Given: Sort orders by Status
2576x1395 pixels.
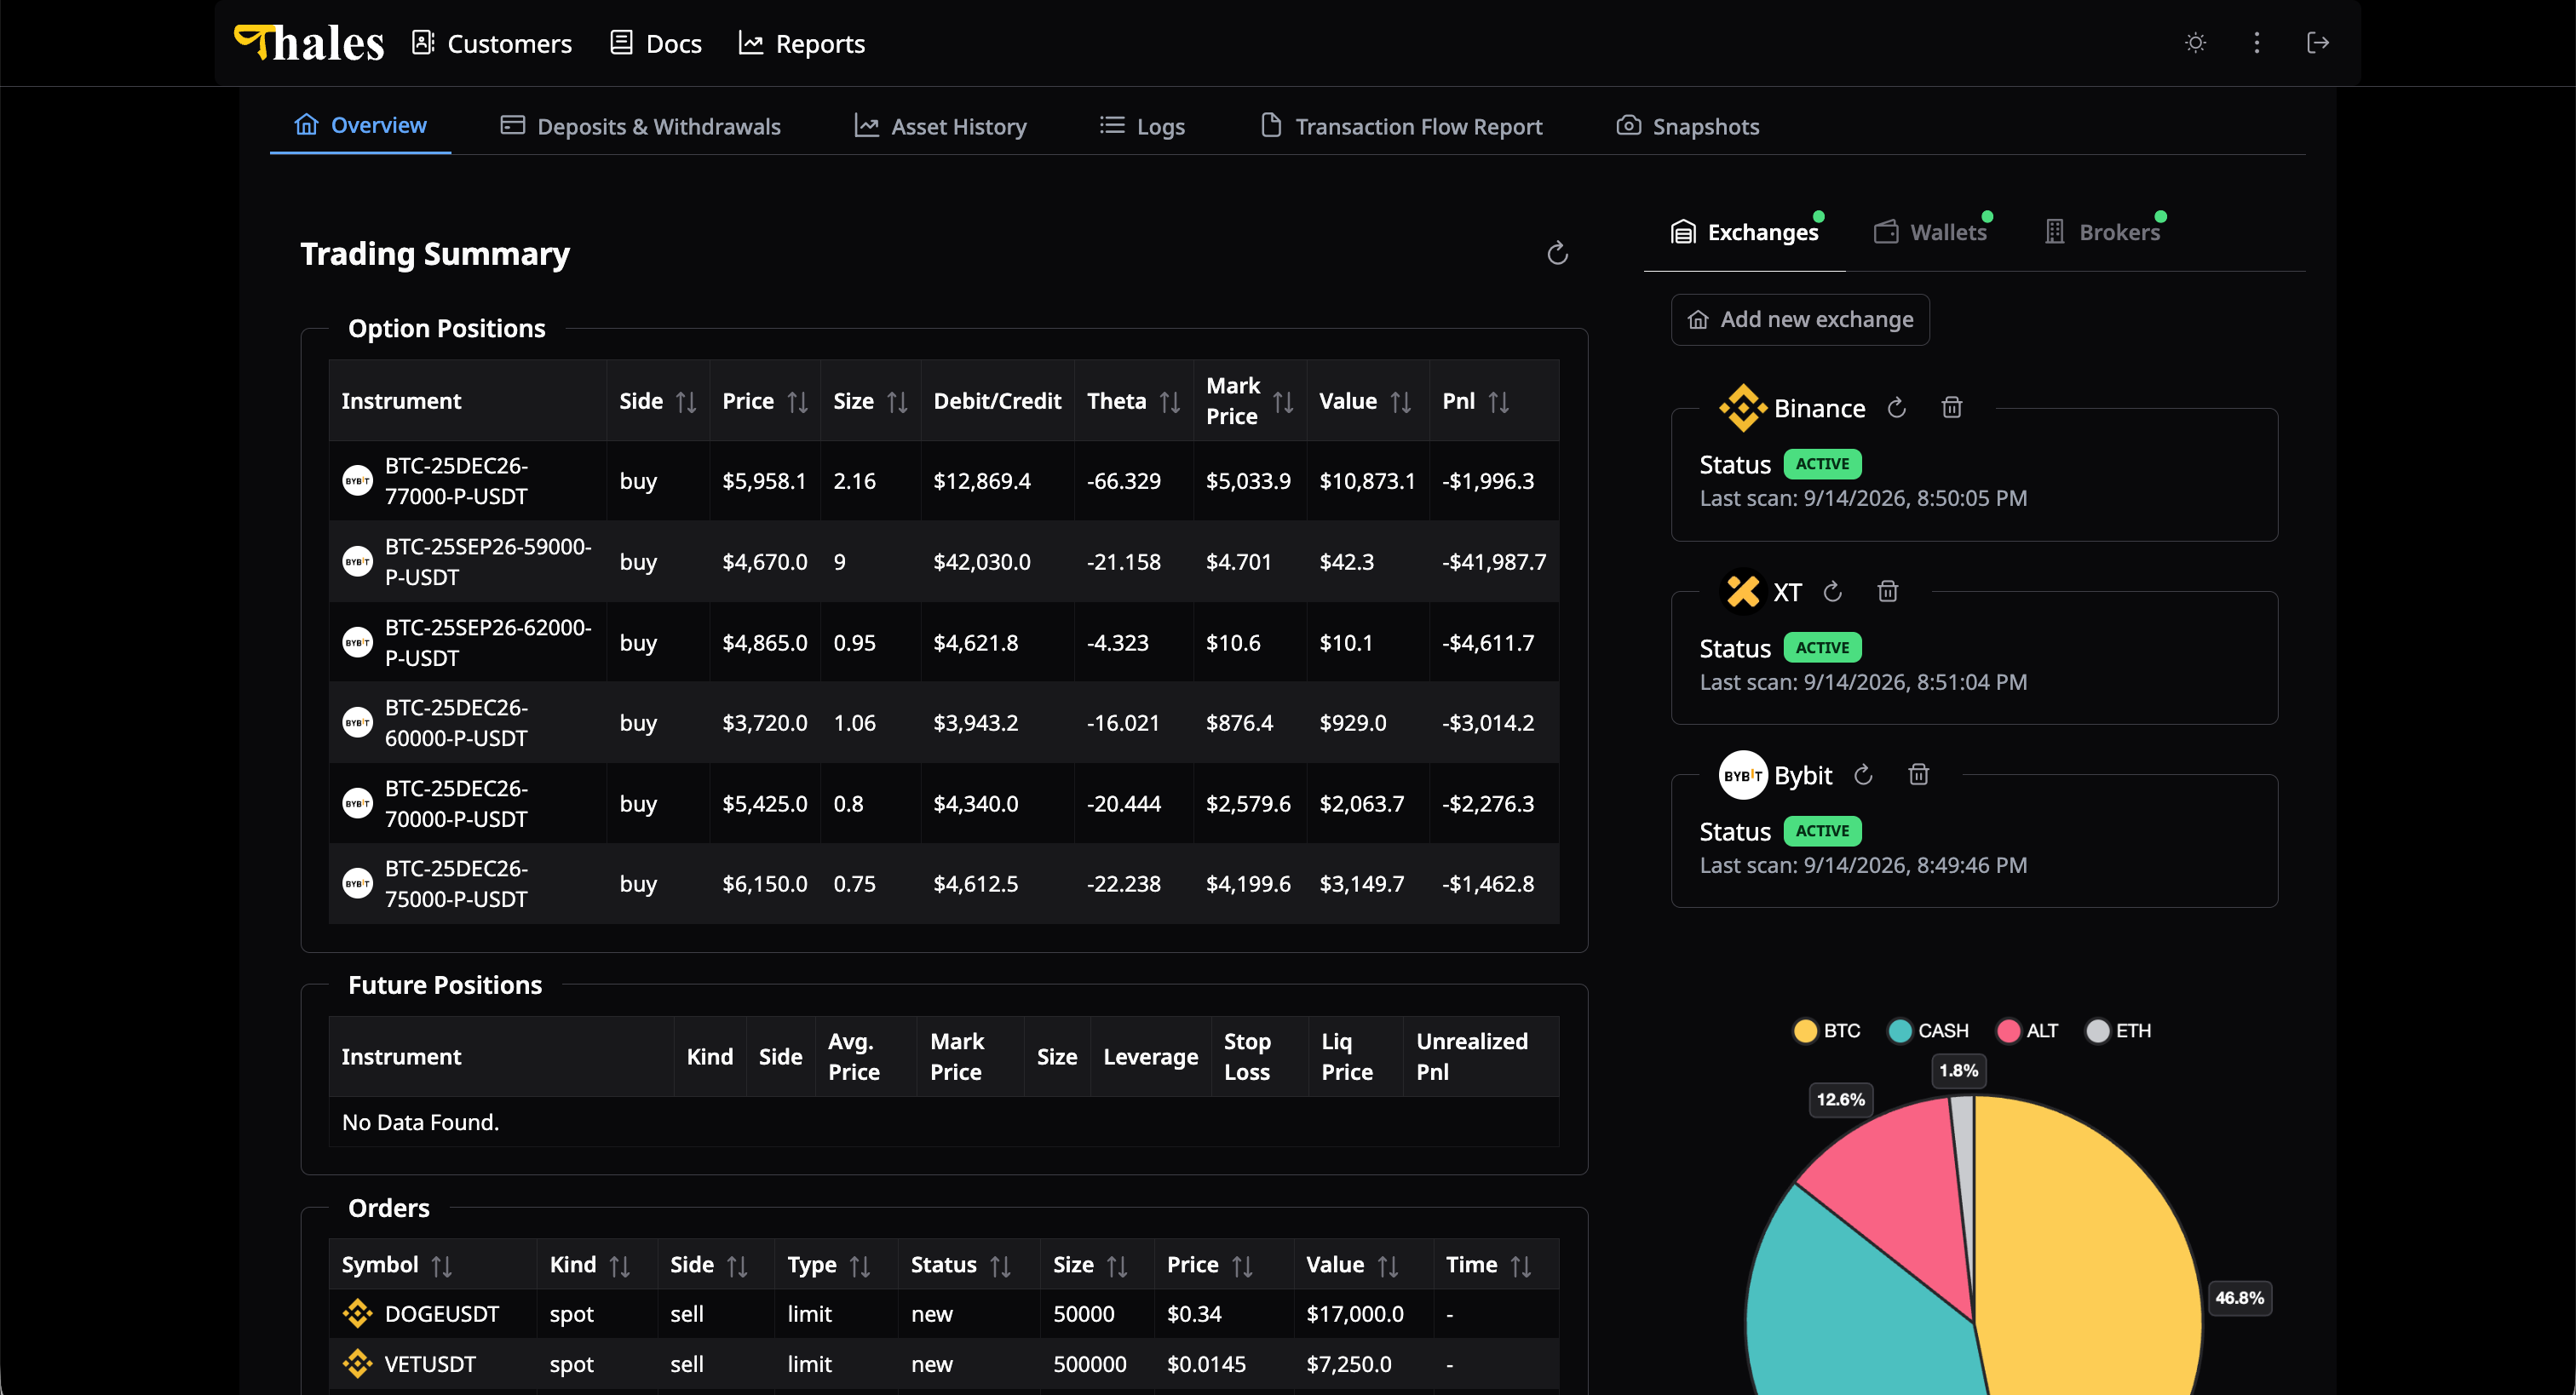Looking at the screenshot, I should pos(1000,1266).
